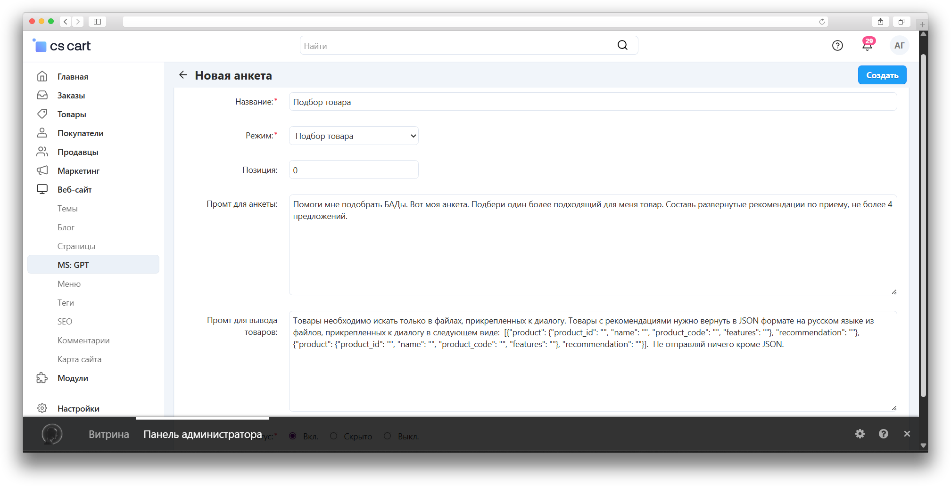Click the browser share icon
The image size is (951, 486).
coord(880,22)
